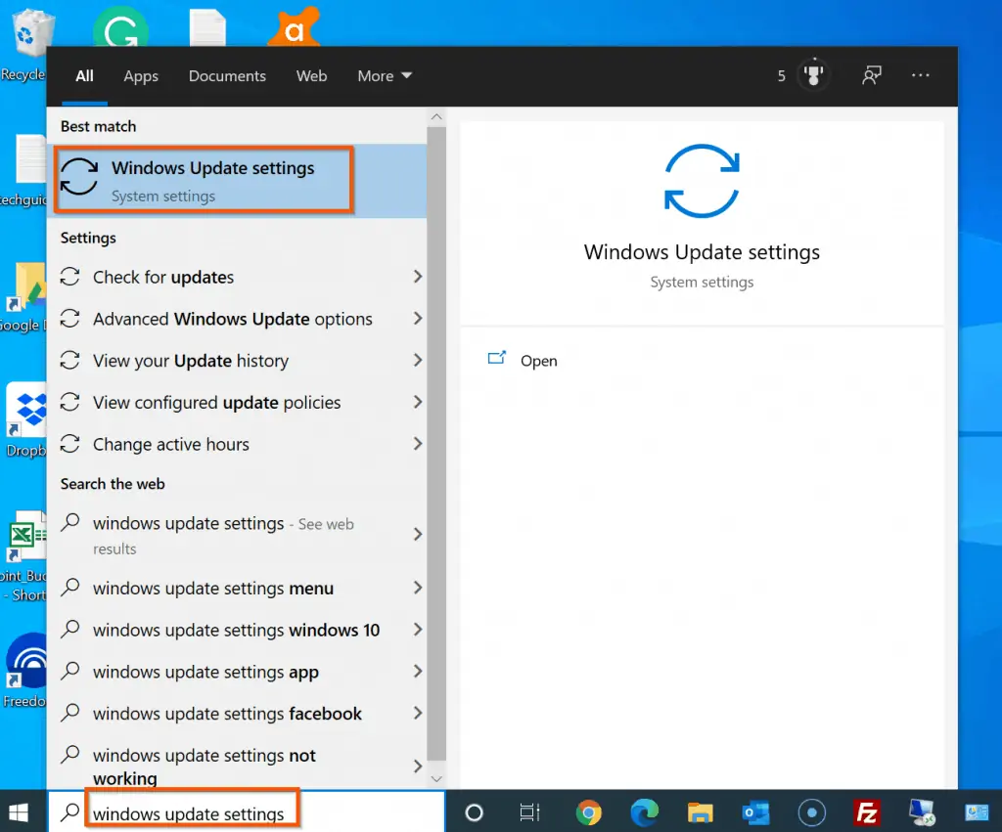Open Task View from the taskbar

(x=528, y=811)
